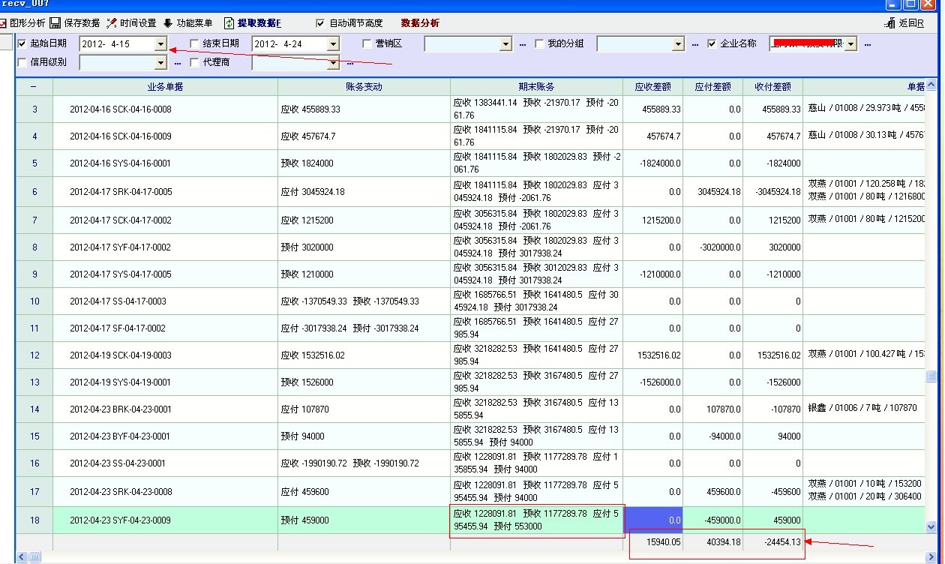This screenshot has height=564, width=945.
Task: Enable the 结束日期 checkbox
Action: click(195, 43)
